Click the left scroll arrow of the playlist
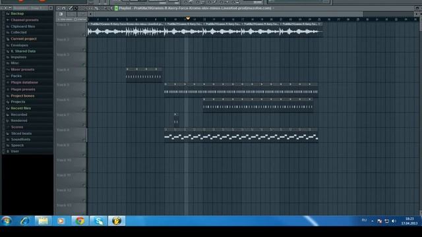Viewport: 422px width, 237px height. click(x=90, y=14)
